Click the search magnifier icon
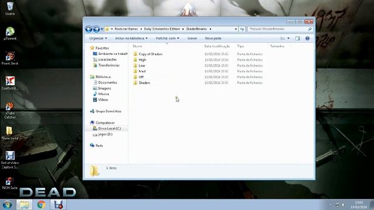 [310, 29]
